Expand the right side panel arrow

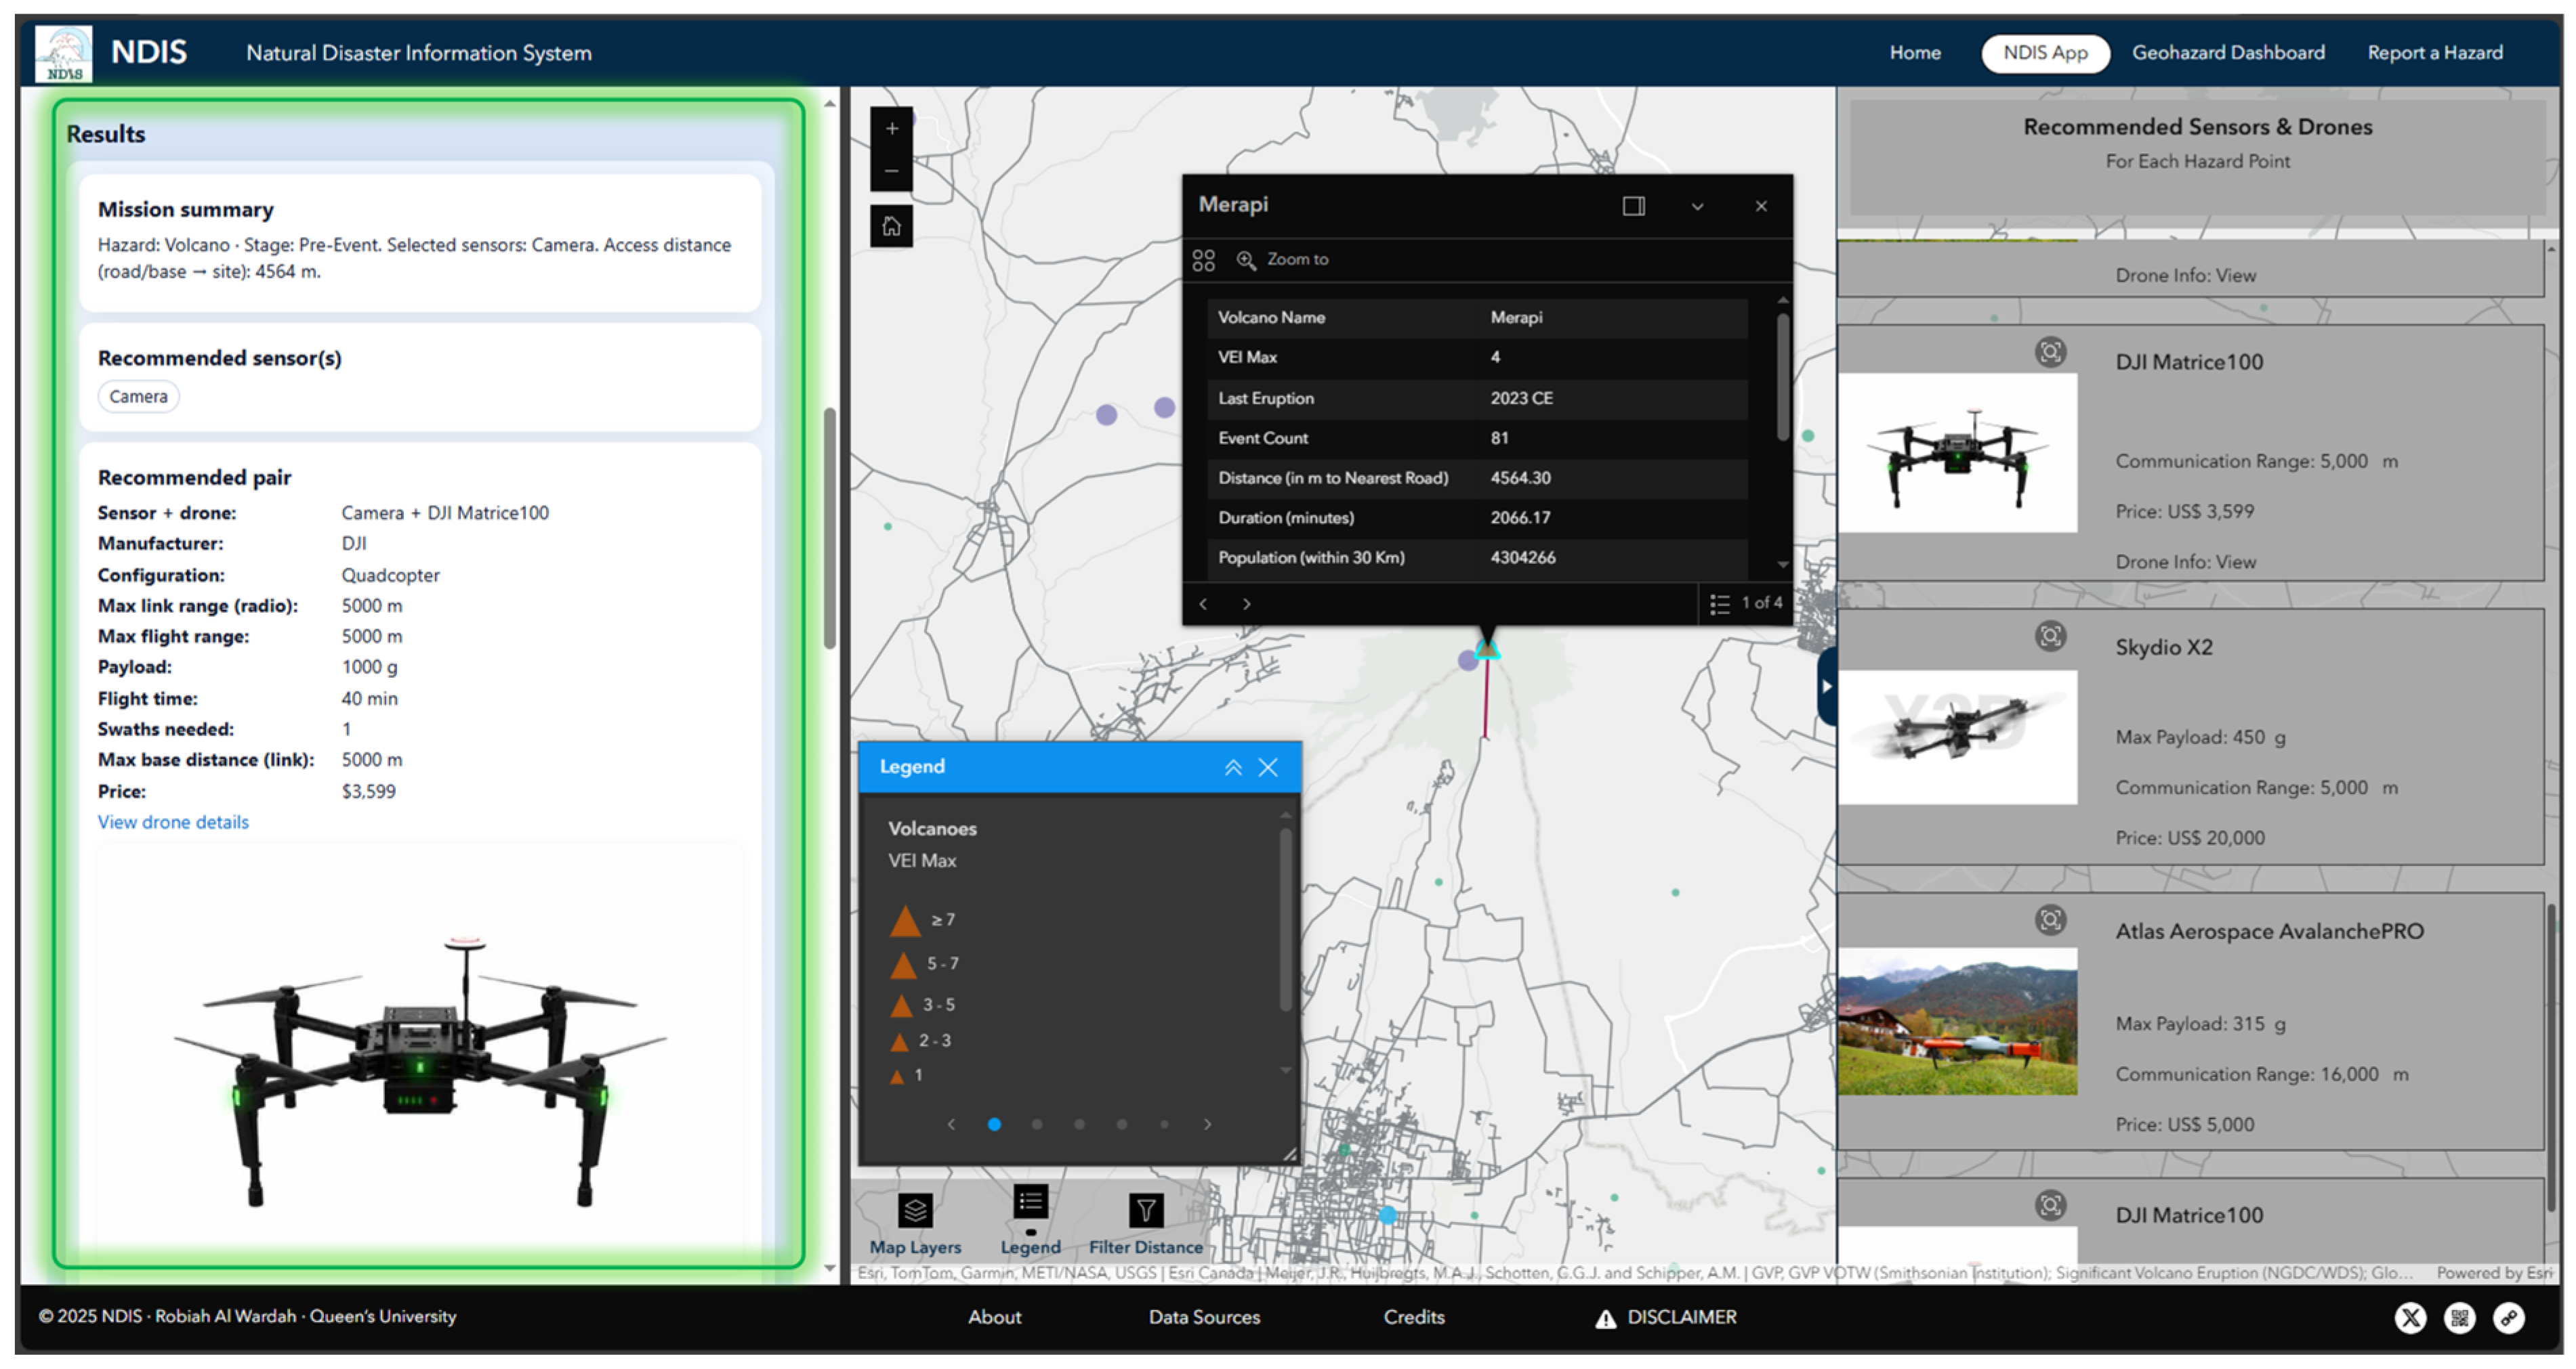[x=1826, y=687]
